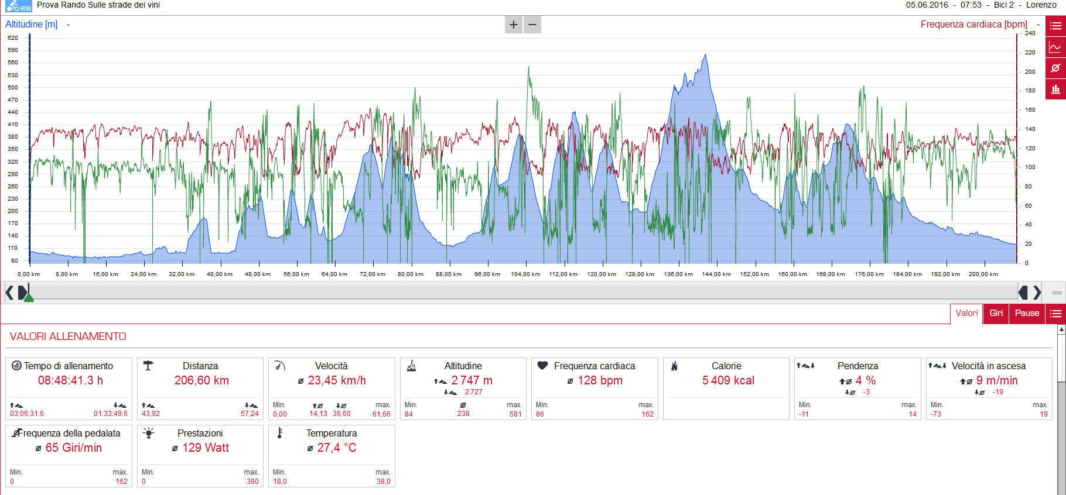Switch to the Giri tab

pyautogui.click(x=996, y=314)
